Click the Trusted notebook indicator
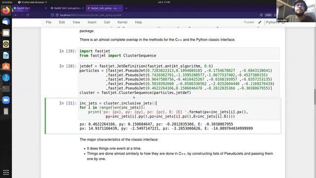Viewport: 316px width, 178px height. click(x=249, y=22)
